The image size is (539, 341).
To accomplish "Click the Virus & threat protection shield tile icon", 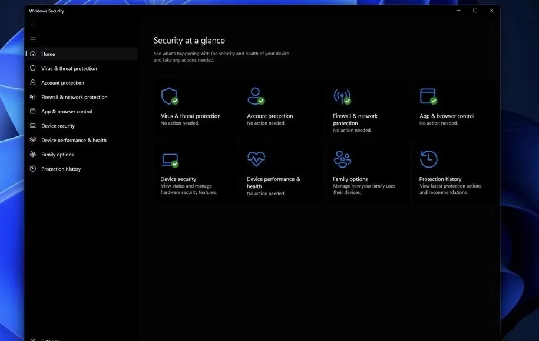I will coord(170,96).
